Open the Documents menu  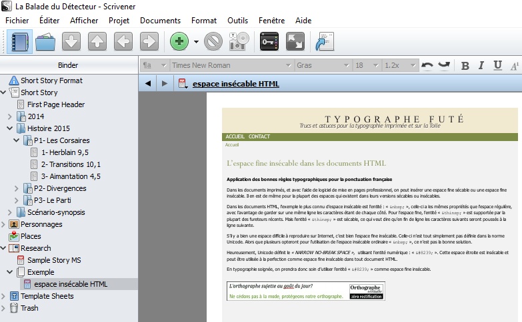(x=160, y=21)
